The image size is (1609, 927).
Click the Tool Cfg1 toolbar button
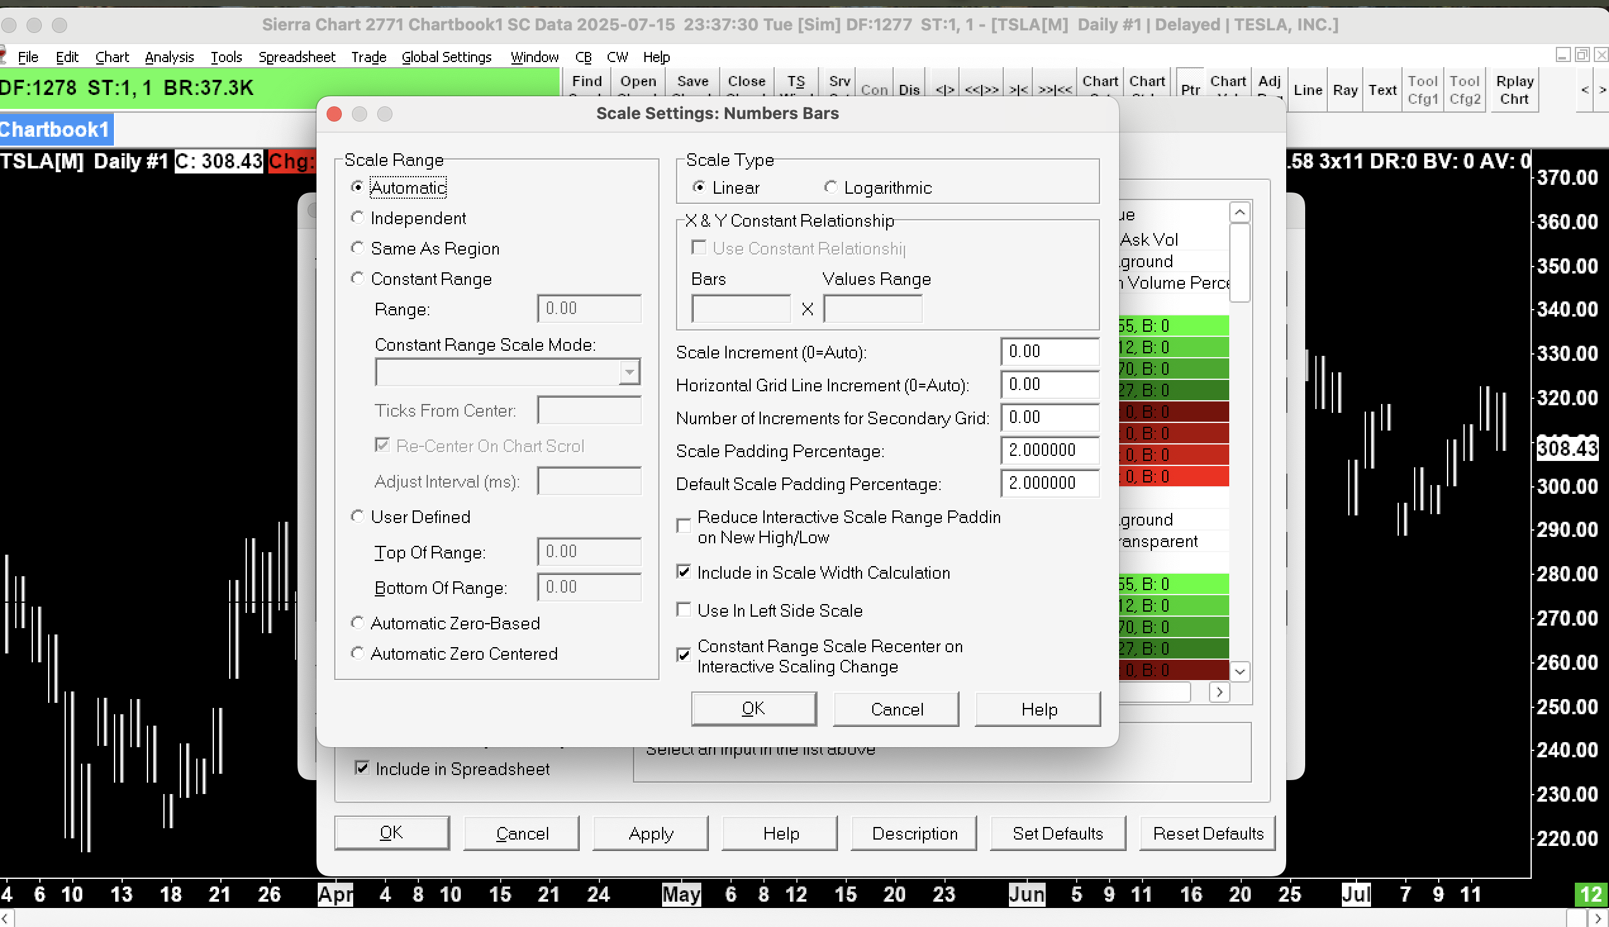point(1422,91)
